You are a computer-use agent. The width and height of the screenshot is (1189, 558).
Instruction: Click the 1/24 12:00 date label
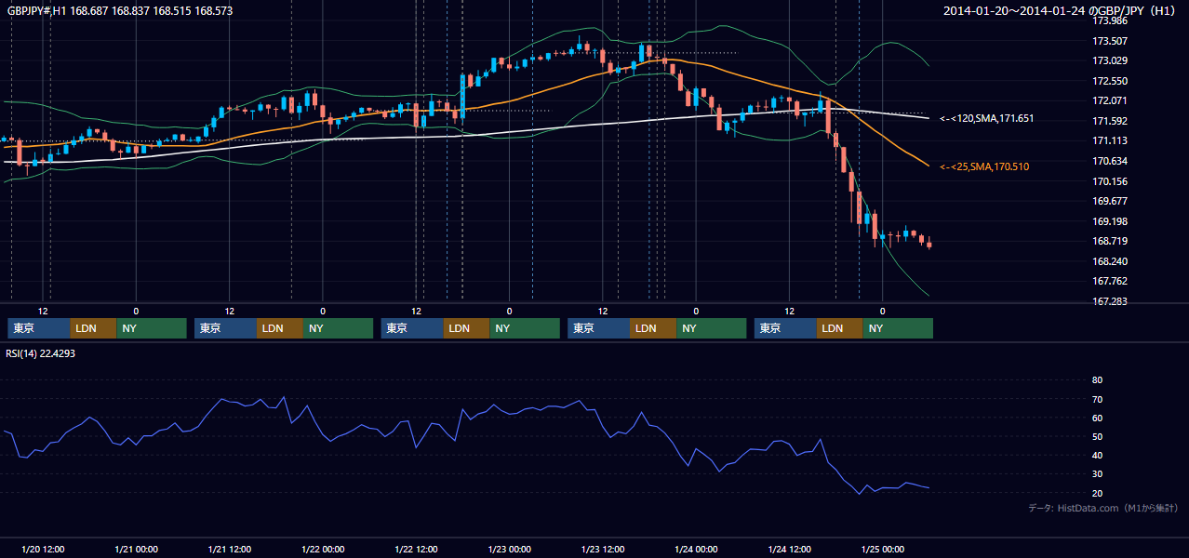[789, 549]
